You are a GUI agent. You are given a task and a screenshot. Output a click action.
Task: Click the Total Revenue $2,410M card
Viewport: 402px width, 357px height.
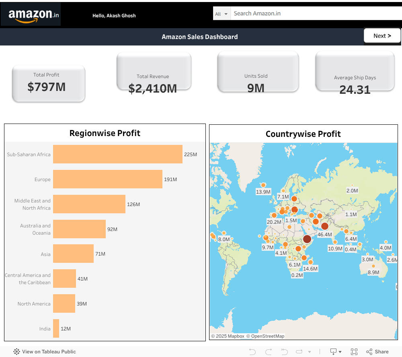pos(154,72)
